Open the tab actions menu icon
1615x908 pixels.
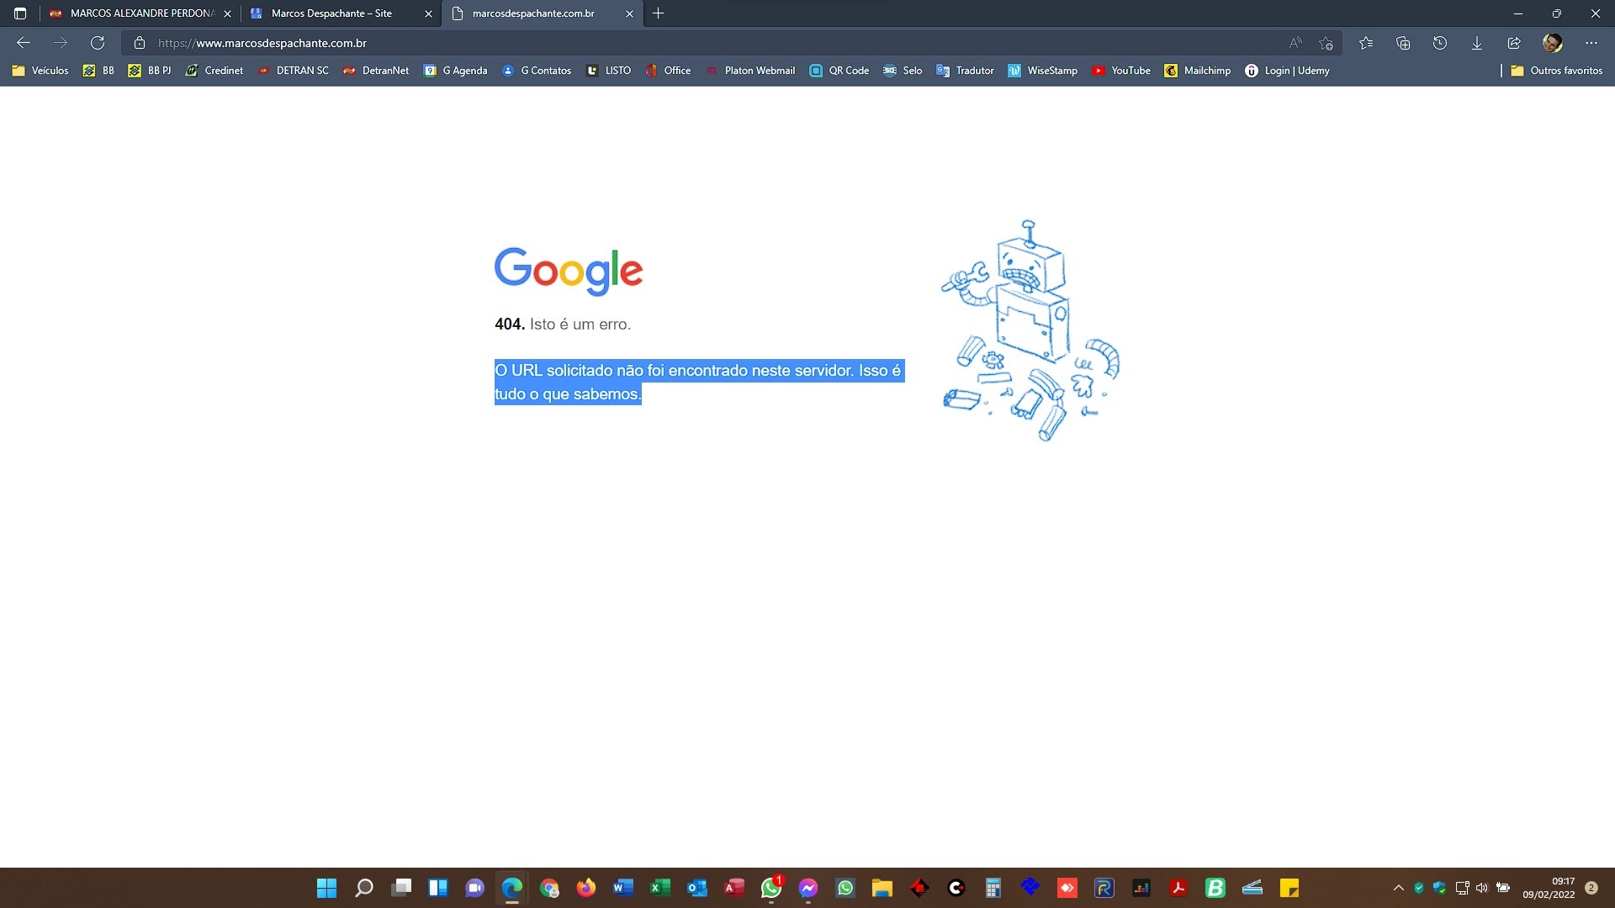click(x=20, y=13)
